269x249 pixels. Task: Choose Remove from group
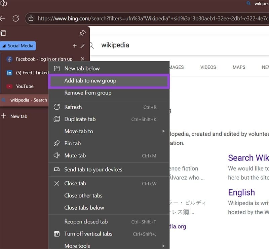88,93
